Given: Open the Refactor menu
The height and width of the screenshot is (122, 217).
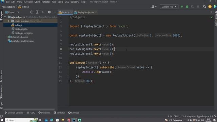Looking at the screenshot, I should 46,2.
